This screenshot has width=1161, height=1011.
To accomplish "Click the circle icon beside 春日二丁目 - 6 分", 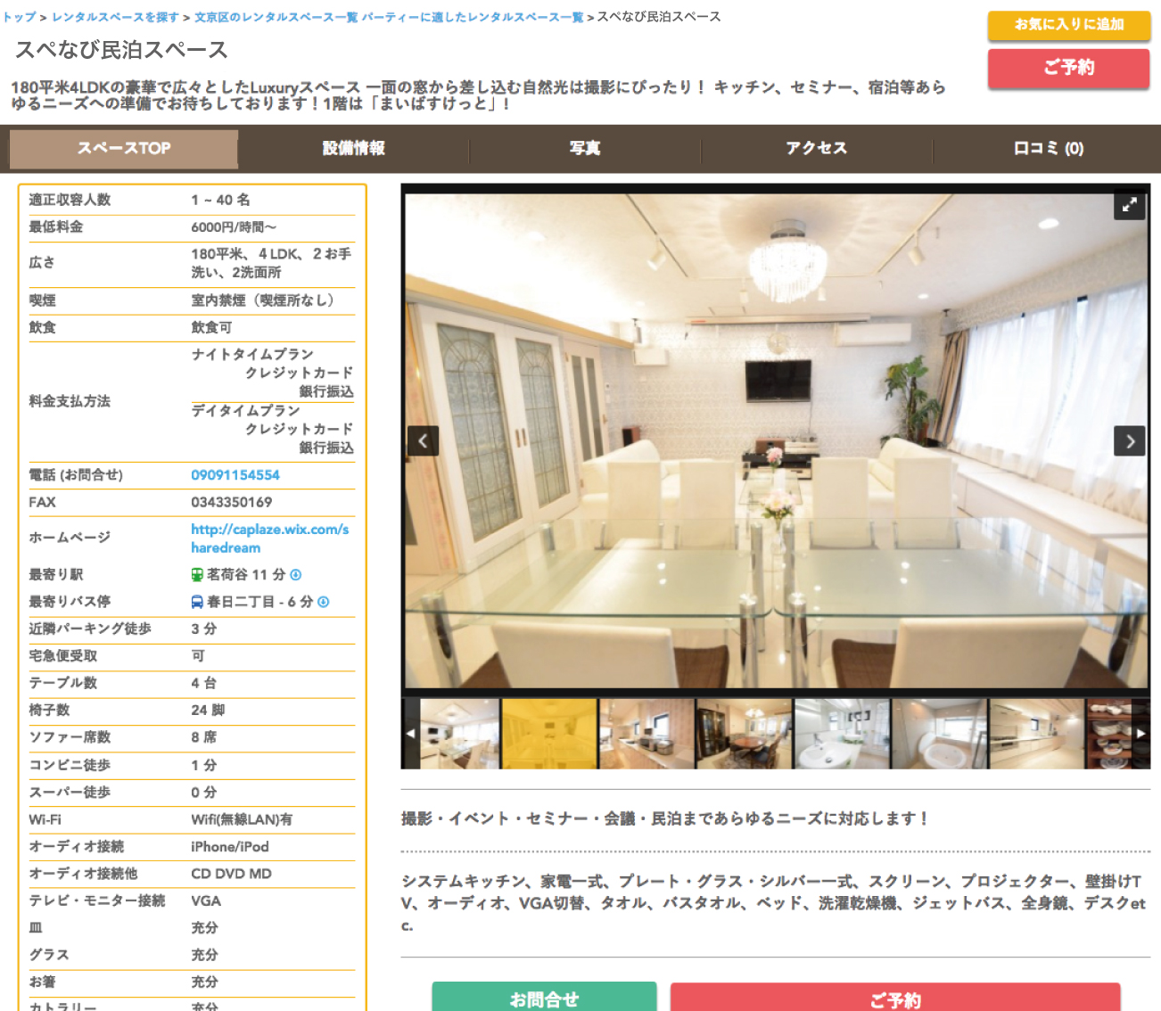I will 324,602.
